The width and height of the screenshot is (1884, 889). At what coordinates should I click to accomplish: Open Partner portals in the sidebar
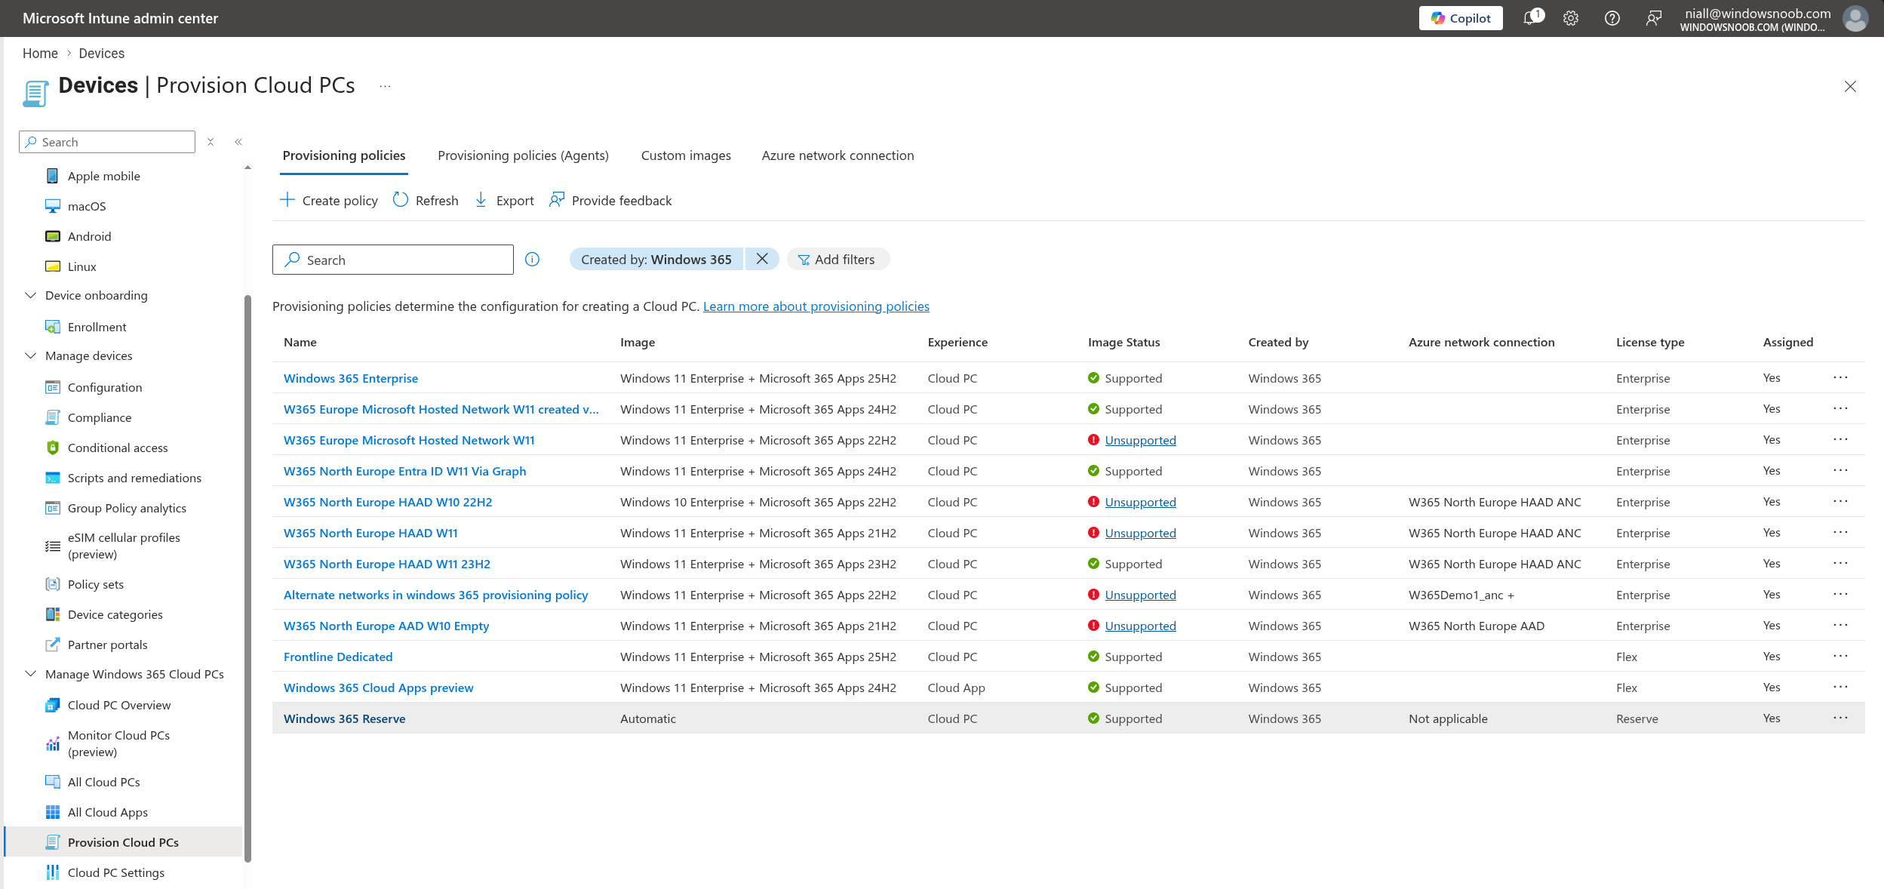pyautogui.click(x=107, y=644)
